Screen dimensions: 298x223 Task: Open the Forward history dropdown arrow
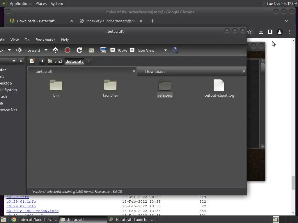46,50
